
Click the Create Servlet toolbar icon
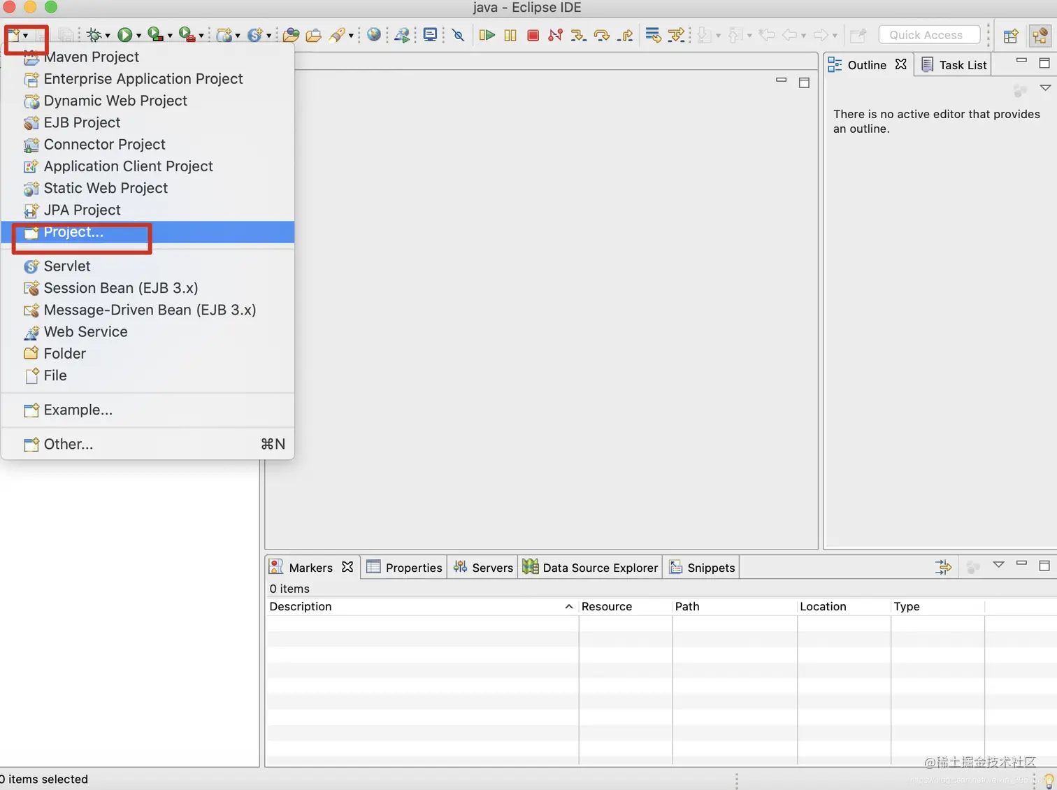(x=254, y=35)
